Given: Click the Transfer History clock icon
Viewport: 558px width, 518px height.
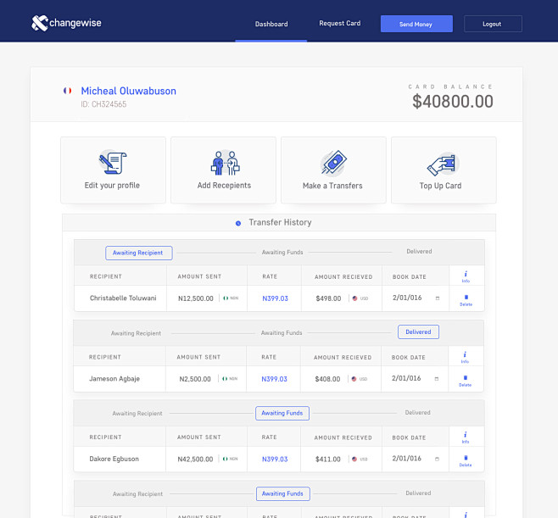Looking at the screenshot, I should click(238, 224).
